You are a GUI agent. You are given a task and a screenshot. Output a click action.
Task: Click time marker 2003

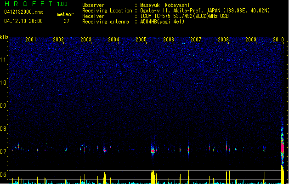click(86, 40)
